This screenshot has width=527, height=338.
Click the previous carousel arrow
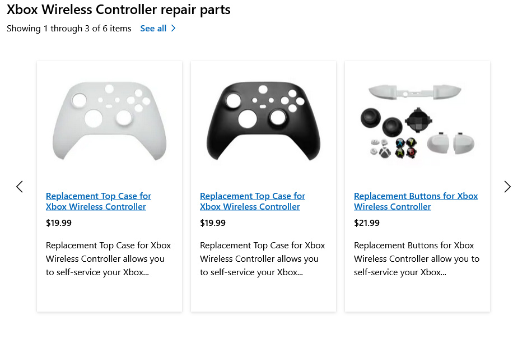coord(20,187)
